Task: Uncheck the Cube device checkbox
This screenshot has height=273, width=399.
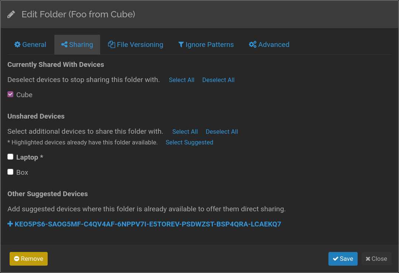Action: point(10,94)
